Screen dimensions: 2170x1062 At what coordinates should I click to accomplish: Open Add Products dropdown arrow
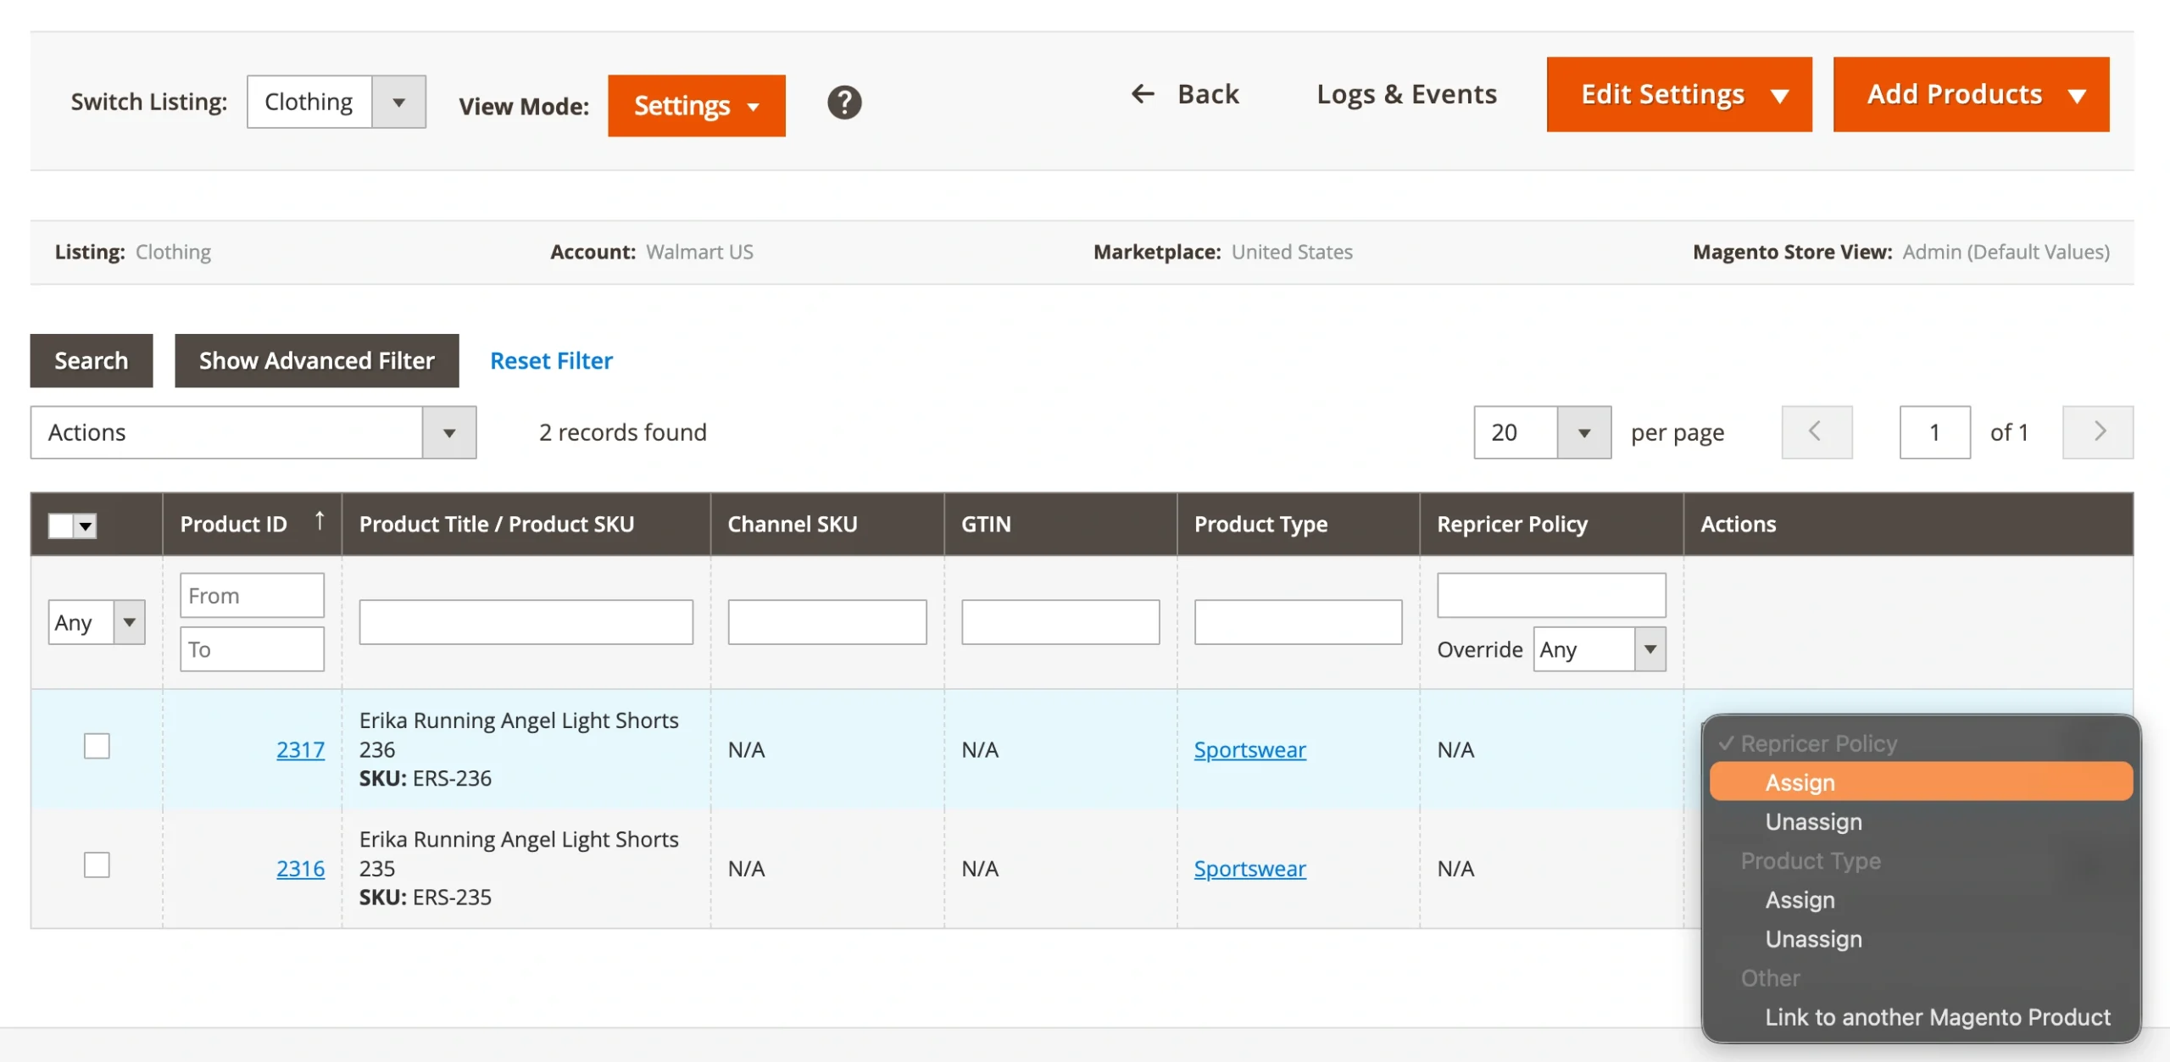tap(2077, 95)
